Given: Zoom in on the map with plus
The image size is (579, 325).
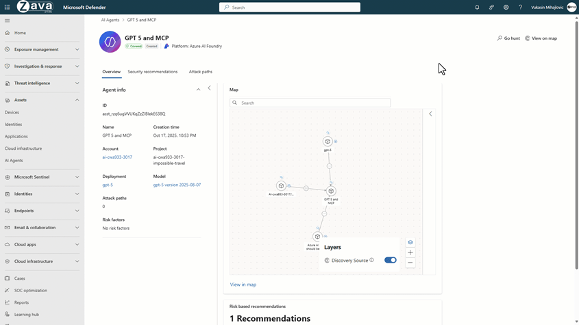Looking at the screenshot, I should click(x=410, y=252).
